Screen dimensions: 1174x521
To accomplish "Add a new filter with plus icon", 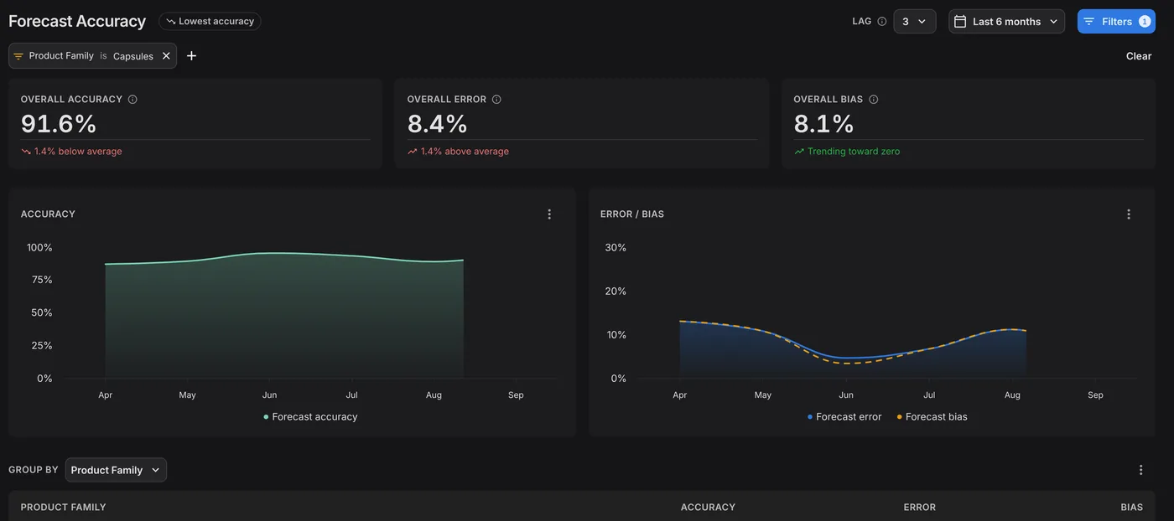I will click(191, 56).
